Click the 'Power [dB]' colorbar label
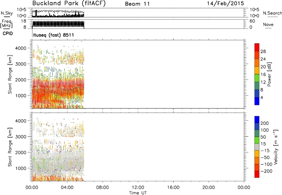 (269, 74)
